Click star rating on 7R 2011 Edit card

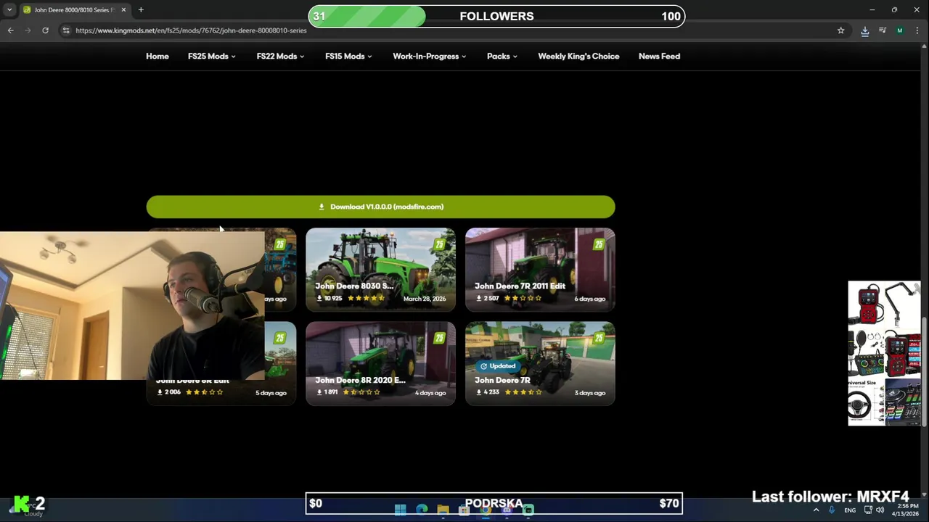523,299
